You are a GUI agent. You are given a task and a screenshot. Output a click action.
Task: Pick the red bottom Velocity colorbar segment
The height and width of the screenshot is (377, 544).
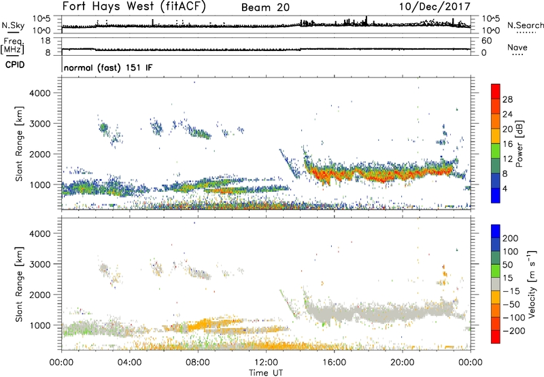496,337
